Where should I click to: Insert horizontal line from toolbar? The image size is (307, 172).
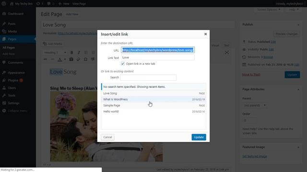(52, 59)
